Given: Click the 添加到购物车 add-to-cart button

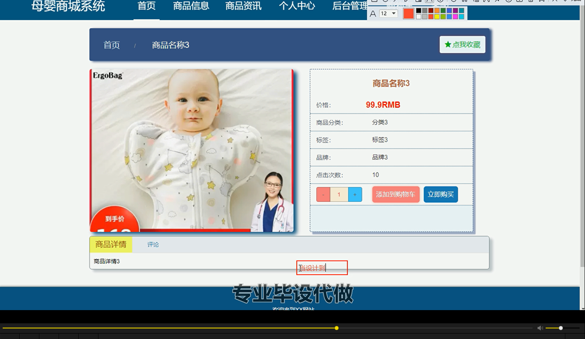Looking at the screenshot, I should 395,194.
